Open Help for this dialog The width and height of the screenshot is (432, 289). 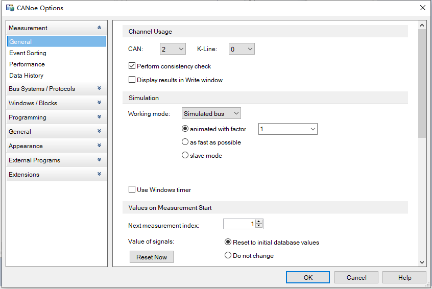coord(404,277)
